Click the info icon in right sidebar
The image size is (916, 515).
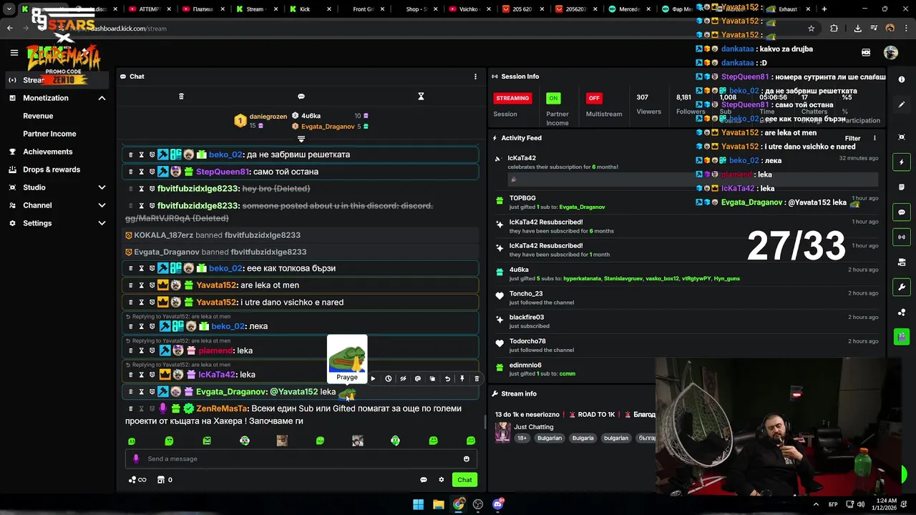902,79
